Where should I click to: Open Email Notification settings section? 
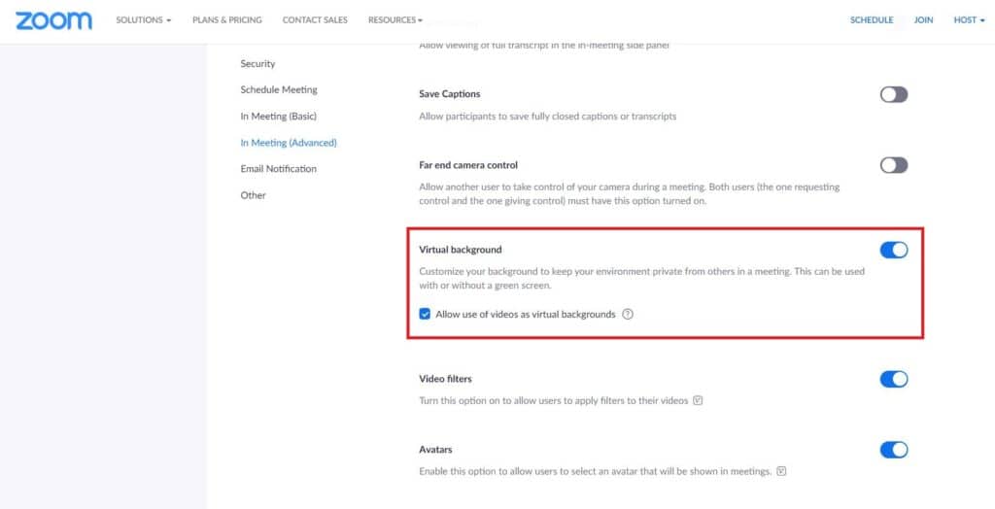[x=279, y=169]
